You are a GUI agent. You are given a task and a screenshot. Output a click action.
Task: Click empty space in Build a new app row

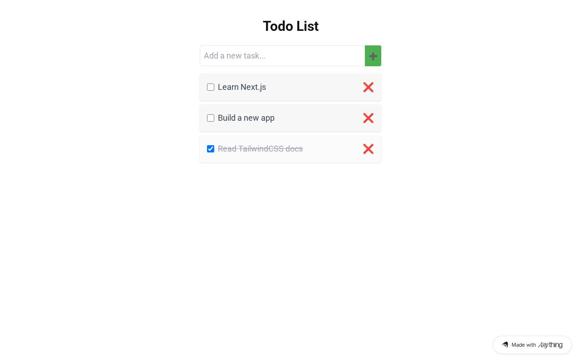pyautogui.click(x=318, y=118)
